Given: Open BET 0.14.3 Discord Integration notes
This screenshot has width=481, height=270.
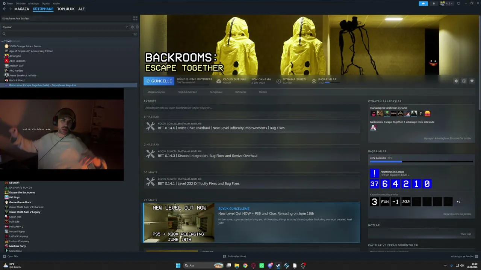Looking at the screenshot, I should pyautogui.click(x=251, y=154).
